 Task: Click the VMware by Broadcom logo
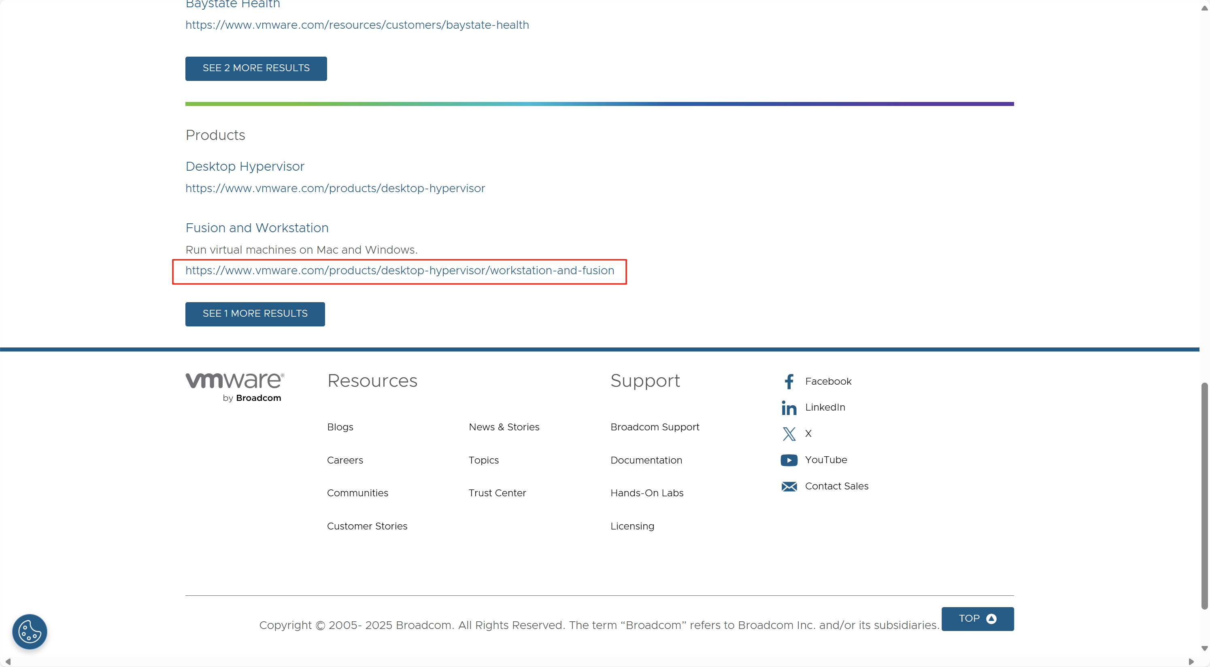(234, 387)
